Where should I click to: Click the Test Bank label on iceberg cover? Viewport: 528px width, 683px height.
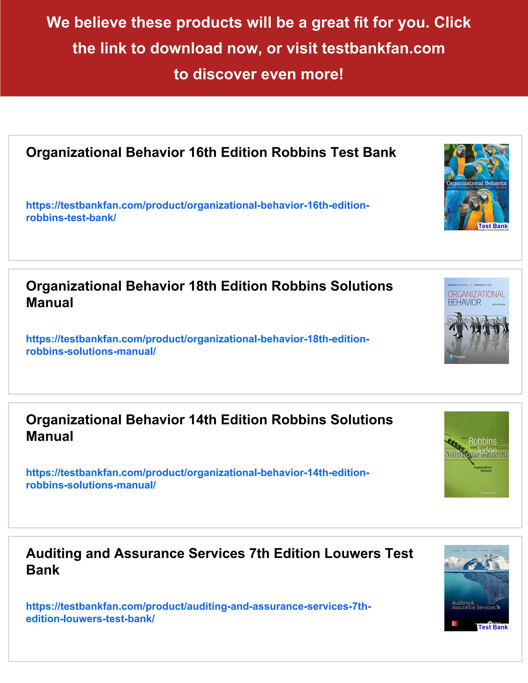493,627
